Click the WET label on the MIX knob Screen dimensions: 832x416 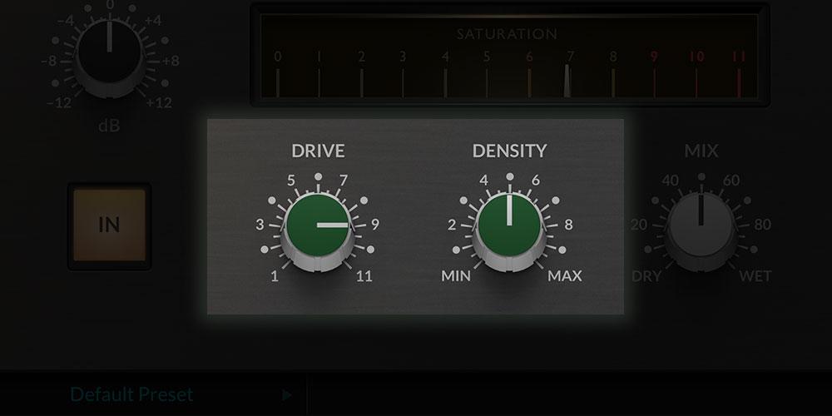point(755,276)
